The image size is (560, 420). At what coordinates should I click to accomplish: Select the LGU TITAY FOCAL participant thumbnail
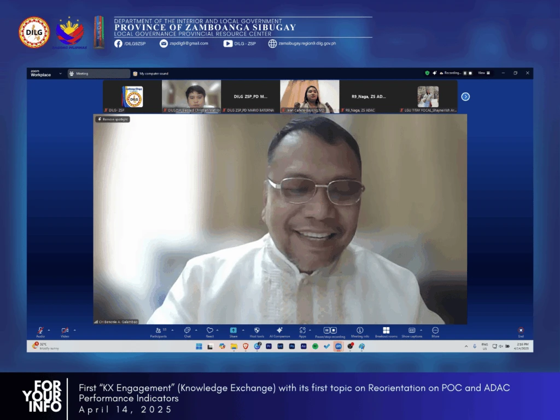428,96
